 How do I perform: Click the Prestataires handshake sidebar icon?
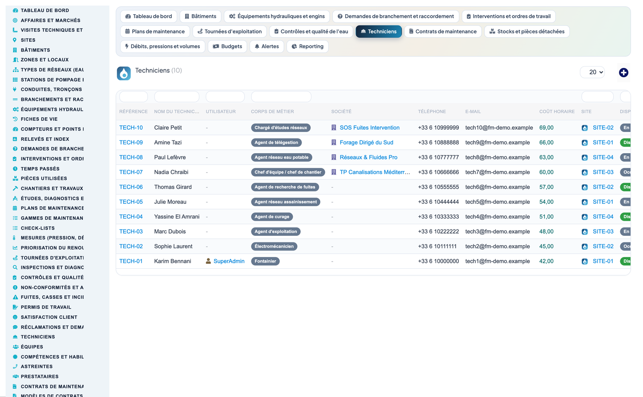[16, 377]
